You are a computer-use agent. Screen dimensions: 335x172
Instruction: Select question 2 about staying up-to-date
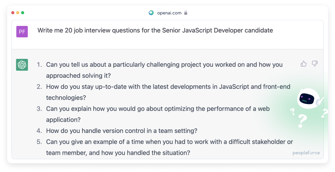pyautogui.click(x=168, y=92)
